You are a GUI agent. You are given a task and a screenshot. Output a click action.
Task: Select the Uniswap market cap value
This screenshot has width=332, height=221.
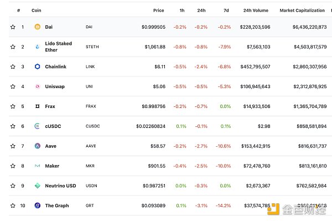(310, 86)
